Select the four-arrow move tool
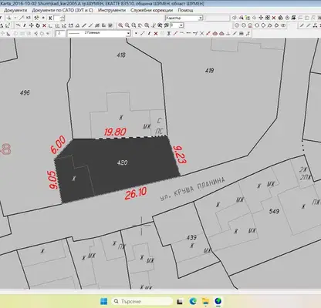This screenshot has height=308, width=321. pyautogui.click(x=32, y=25)
